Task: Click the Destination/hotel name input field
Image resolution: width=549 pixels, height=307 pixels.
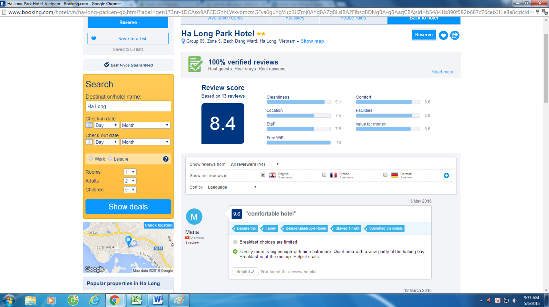Action: click(128, 106)
